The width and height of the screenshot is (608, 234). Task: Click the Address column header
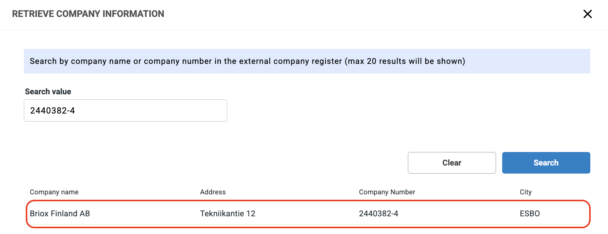(213, 192)
